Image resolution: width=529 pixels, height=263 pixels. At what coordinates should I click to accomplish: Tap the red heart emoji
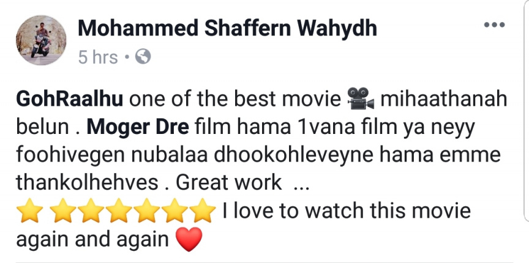click(189, 239)
